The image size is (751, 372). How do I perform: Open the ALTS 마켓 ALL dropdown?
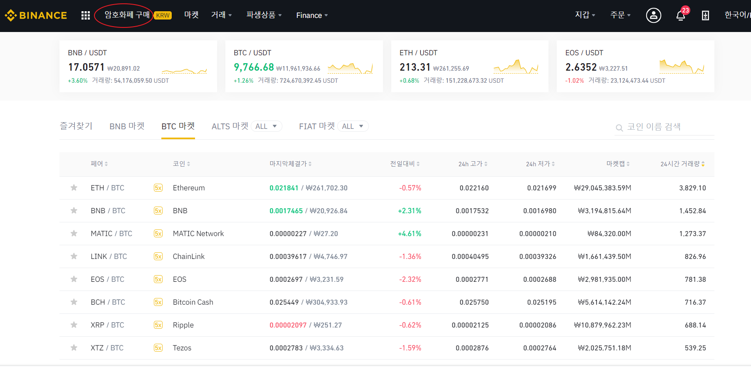coord(267,126)
